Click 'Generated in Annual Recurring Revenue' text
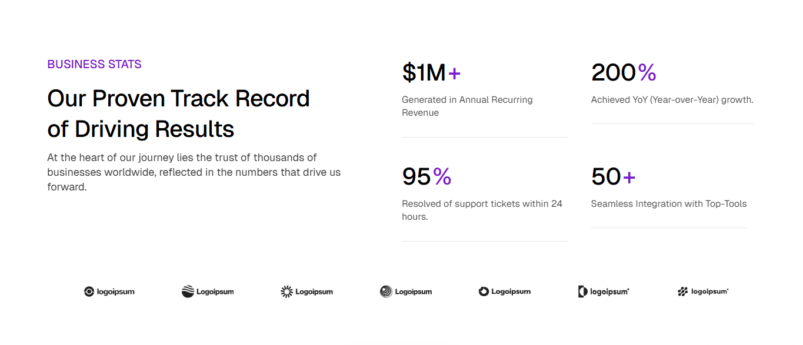This screenshot has height=345, width=803. click(467, 106)
